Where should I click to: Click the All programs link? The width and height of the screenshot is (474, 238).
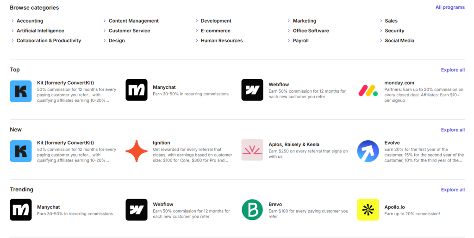click(450, 7)
